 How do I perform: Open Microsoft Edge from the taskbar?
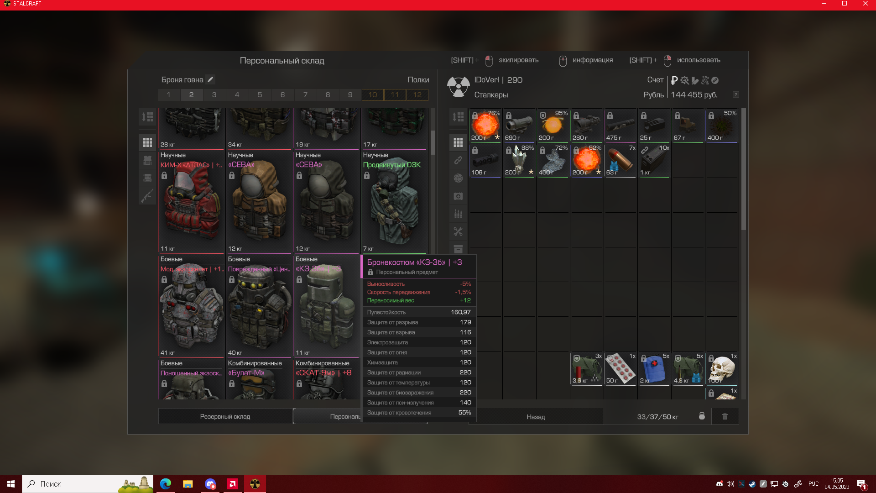click(x=166, y=483)
